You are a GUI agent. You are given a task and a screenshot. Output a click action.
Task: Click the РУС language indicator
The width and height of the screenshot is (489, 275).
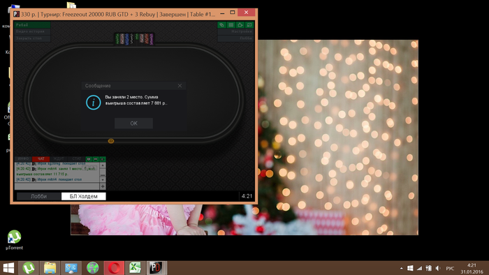pos(450,268)
